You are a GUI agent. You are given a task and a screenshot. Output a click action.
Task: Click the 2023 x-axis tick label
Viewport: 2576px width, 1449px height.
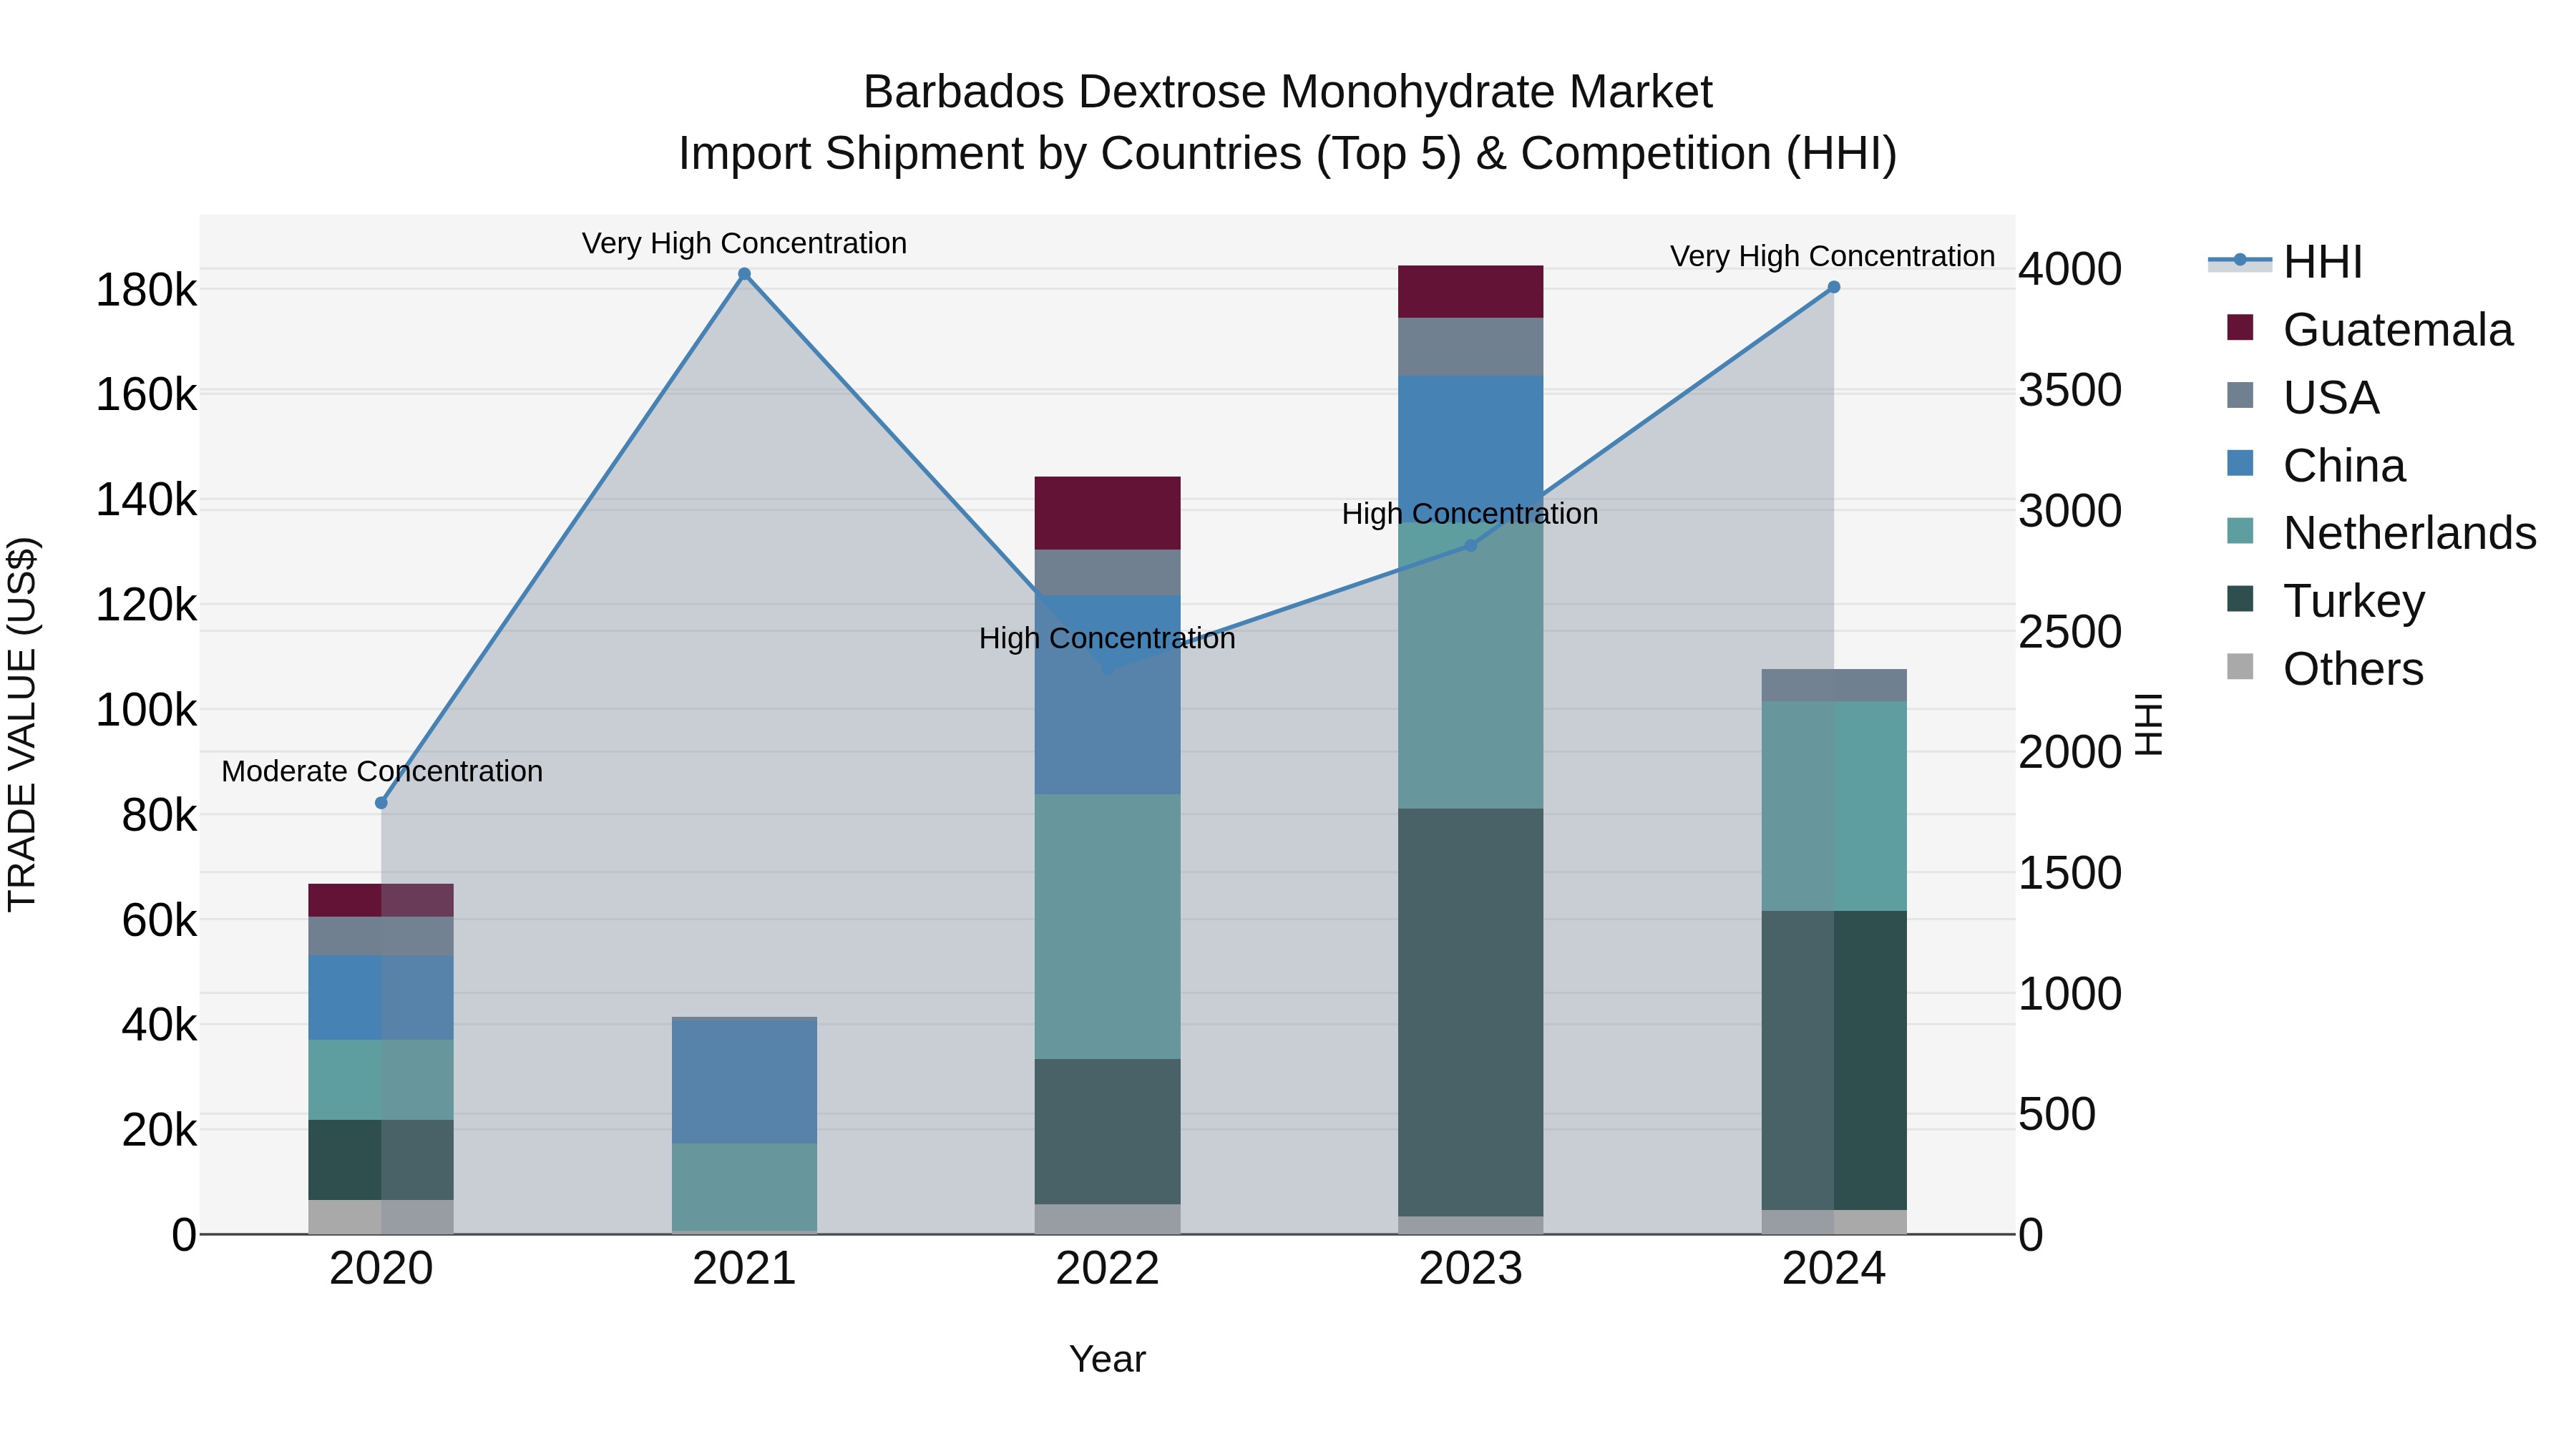(1470, 1269)
